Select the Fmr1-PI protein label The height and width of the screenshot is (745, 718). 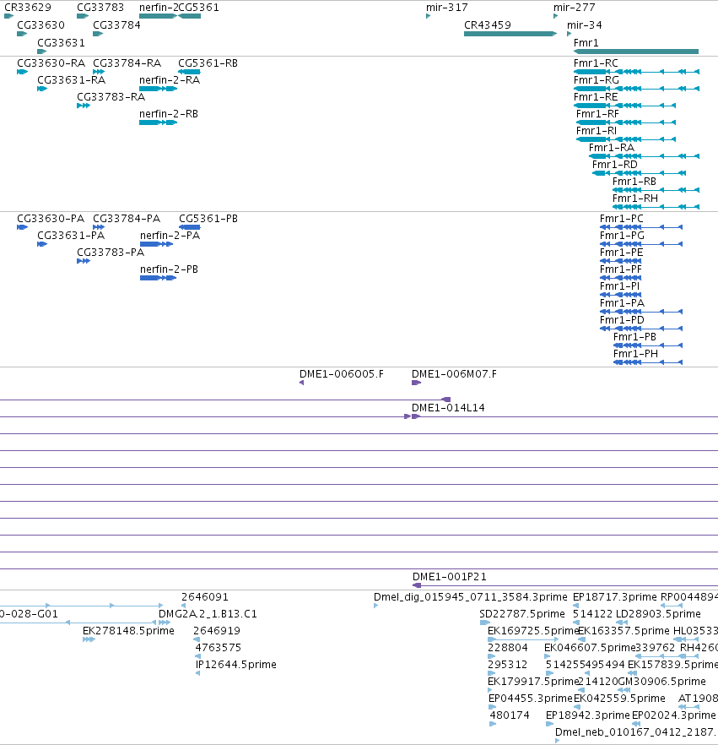[x=620, y=286]
